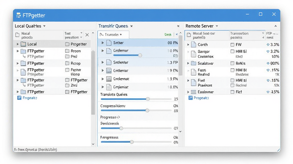Toggle the Prcgetter checkbox
The width and height of the screenshot is (293, 164).
coord(67,44)
